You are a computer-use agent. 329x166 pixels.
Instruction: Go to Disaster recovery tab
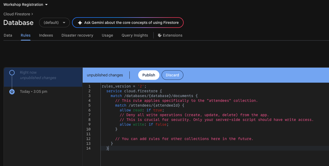[x=77, y=35]
